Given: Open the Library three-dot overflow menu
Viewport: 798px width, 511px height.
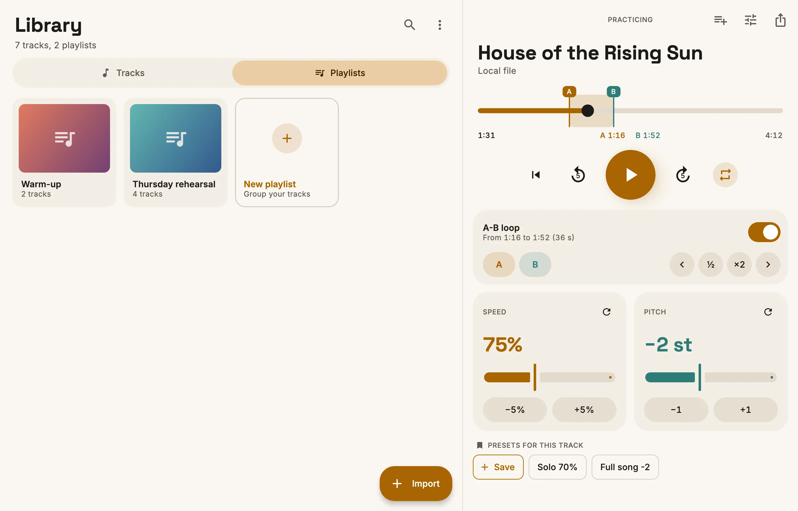Looking at the screenshot, I should 440,25.
